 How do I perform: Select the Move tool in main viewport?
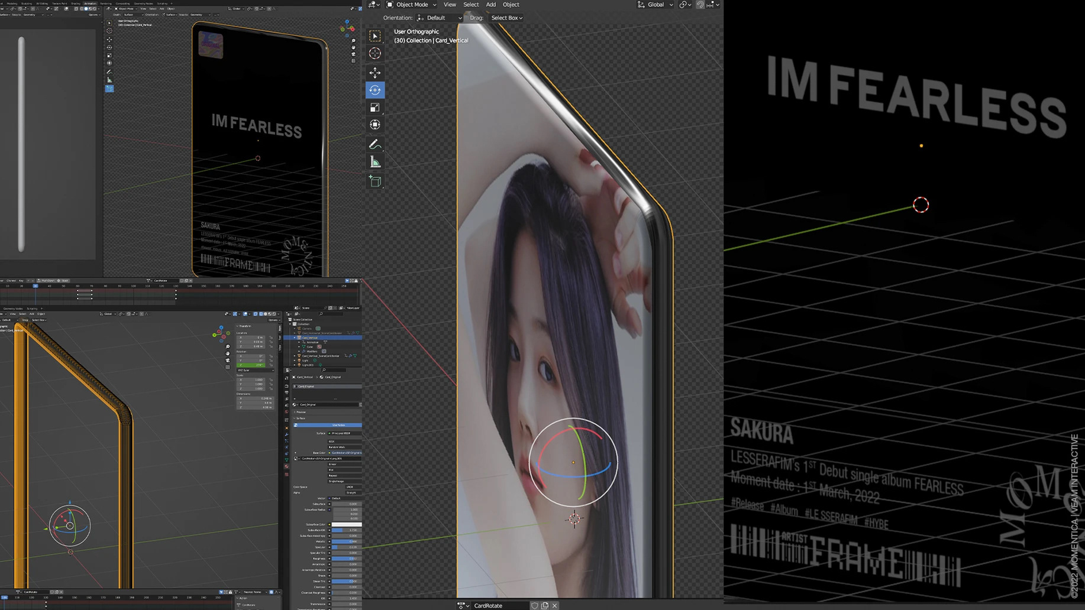[x=375, y=73]
